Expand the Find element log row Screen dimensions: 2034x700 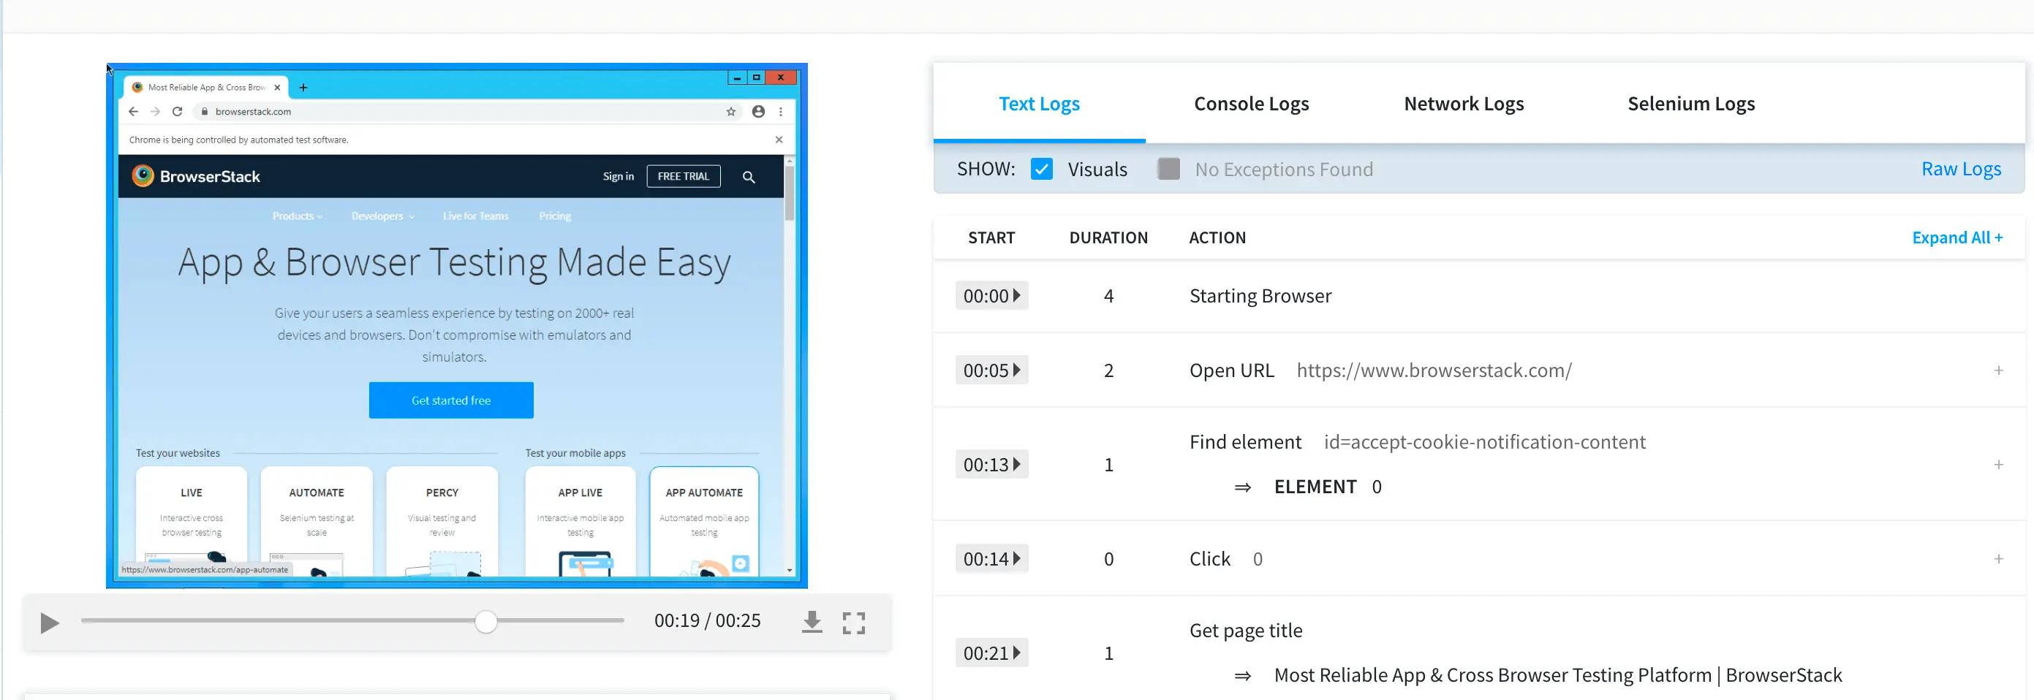pyautogui.click(x=1997, y=464)
